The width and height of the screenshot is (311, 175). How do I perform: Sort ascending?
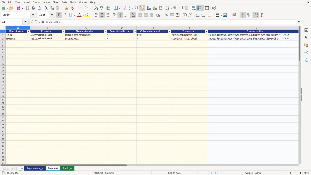(131, 8)
